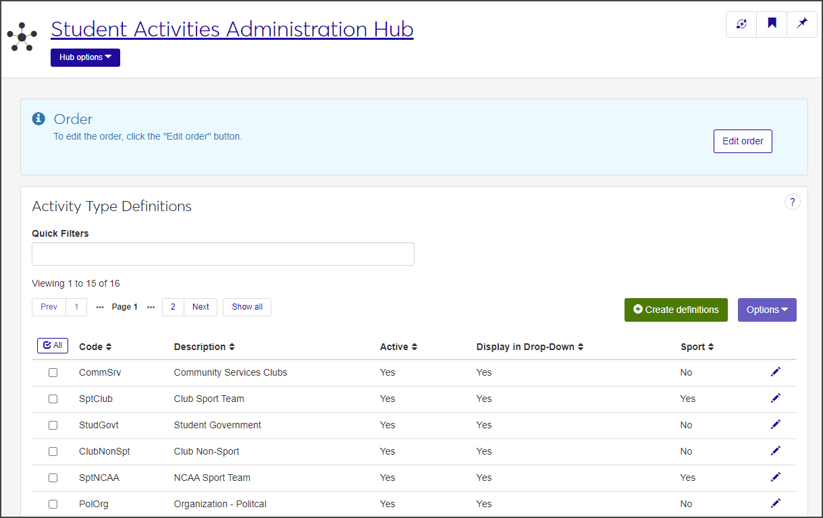
Task: Sort the table by Code column
Action: 95,347
